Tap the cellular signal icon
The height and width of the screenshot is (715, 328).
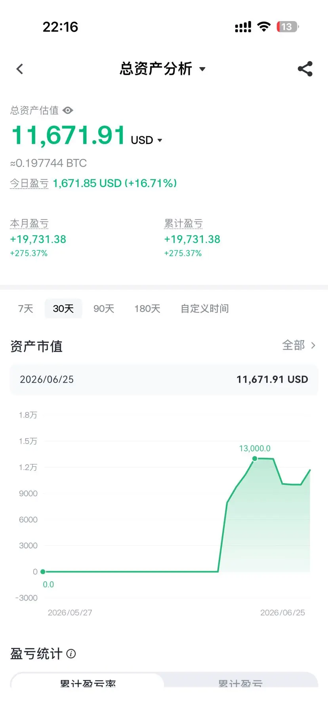tap(243, 27)
